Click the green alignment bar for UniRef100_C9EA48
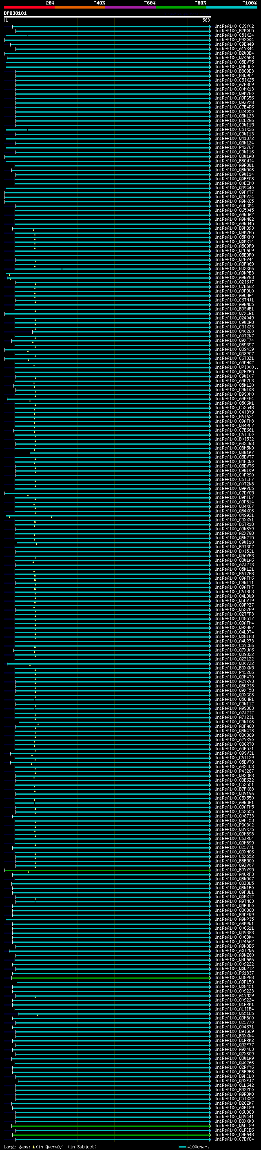 [x=112, y=1135]
